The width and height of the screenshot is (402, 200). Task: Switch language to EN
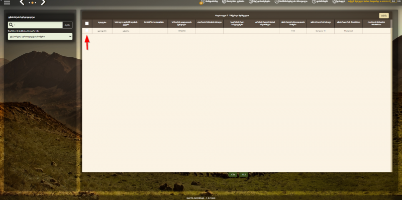point(398,2)
